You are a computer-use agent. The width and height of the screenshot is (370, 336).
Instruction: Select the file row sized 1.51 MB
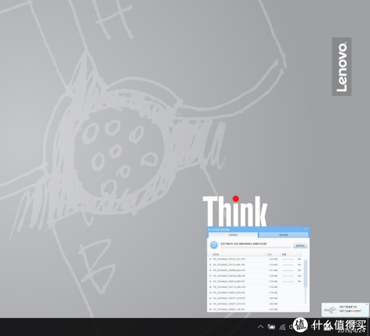click(x=255, y=271)
